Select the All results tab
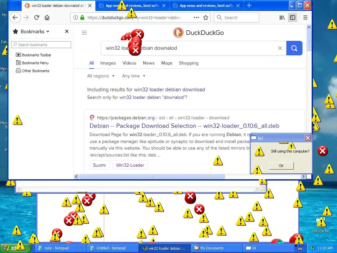The height and width of the screenshot is (253, 337). click(x=91, y=63)
